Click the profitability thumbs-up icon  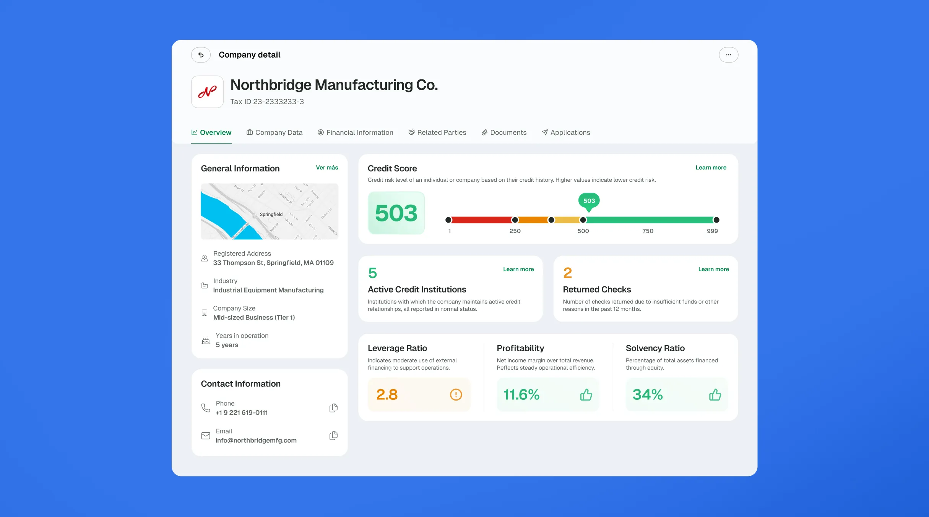[x=586, y=394]
